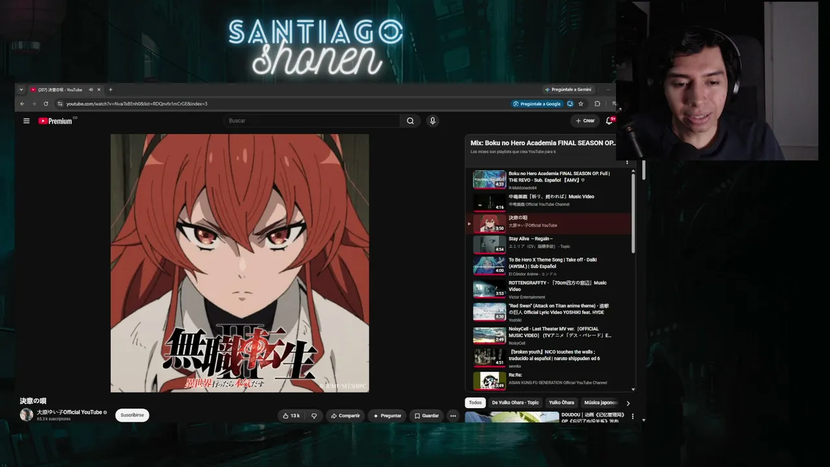Open the notifications bell
This screenshot has width=830, height=467.
[610, 121]
